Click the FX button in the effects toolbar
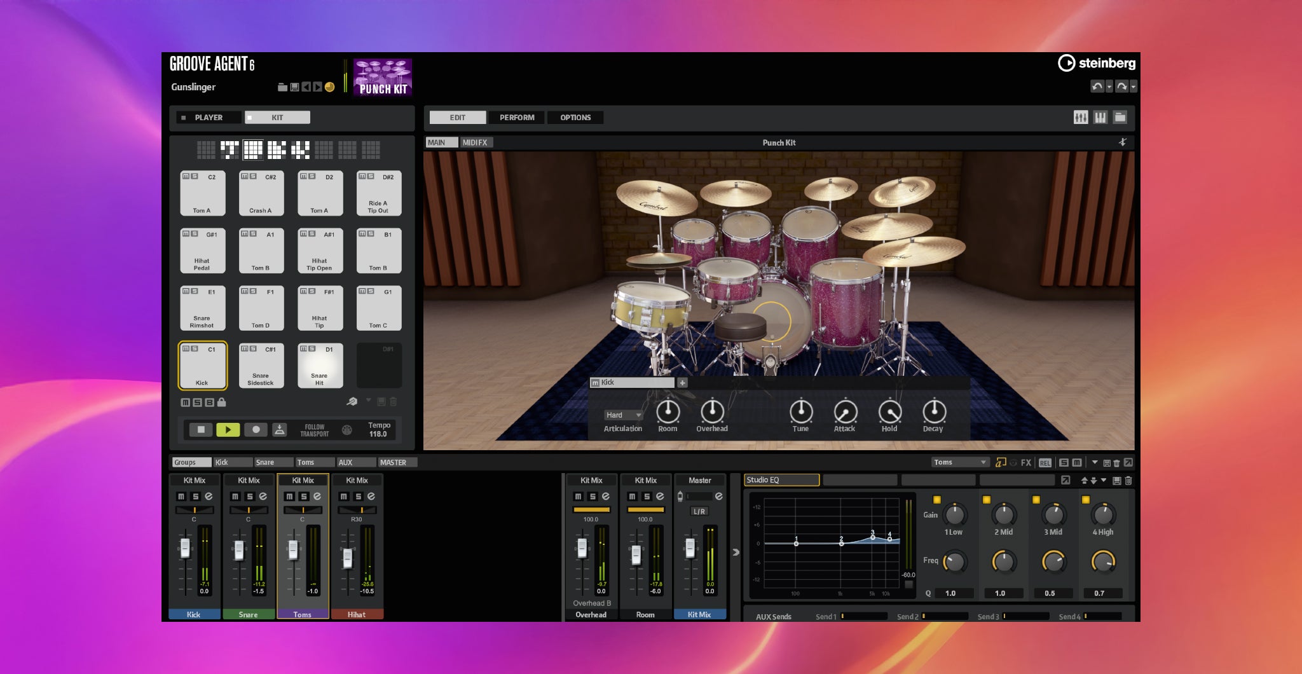Image resolution: width=1302 pixels, height=674 pixels. pos(1025,463)
